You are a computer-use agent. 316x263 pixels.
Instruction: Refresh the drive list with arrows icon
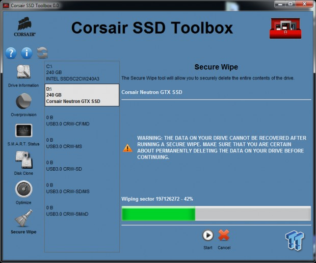point(42,53)
